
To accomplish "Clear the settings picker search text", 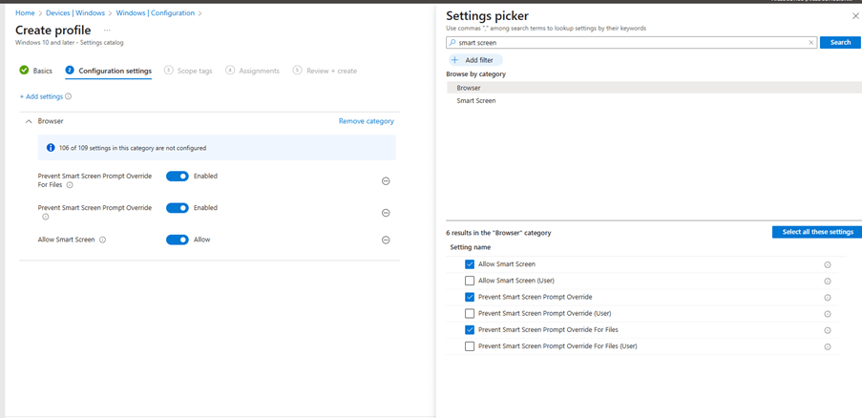I will (x=811, y=43).
